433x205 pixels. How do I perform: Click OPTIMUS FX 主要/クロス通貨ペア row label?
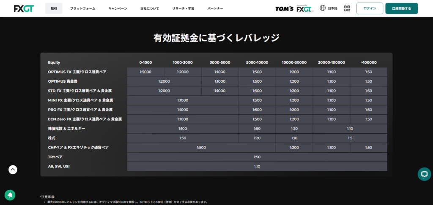click(x=77, y=72)
